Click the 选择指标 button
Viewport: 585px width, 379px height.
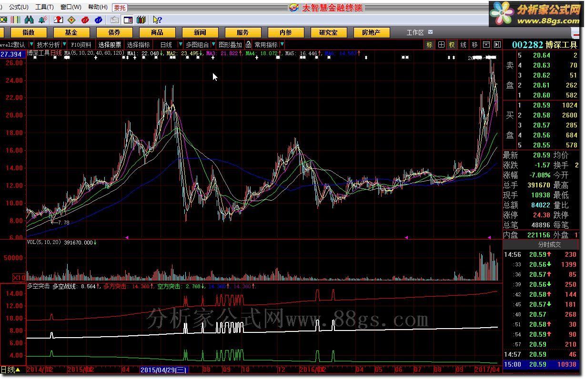[x=138, y=45]
